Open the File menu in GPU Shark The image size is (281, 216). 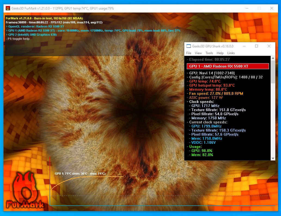click(188, 53)
